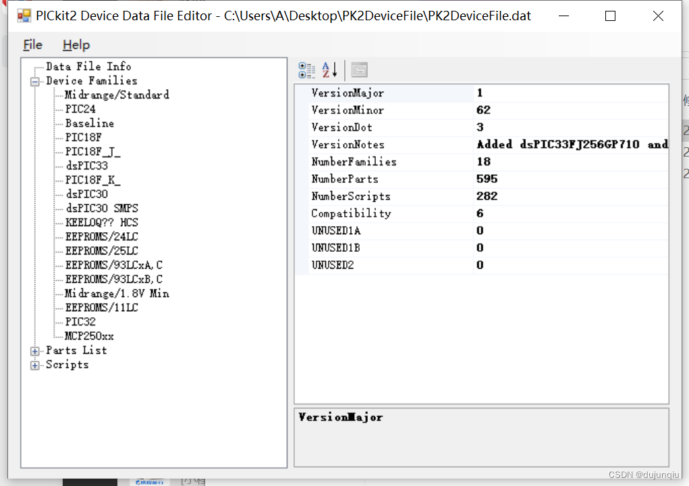Viewport: 689px width, 486px height.
Task: Click the UNUSED1A value 0
Action: tap(480, 231)
